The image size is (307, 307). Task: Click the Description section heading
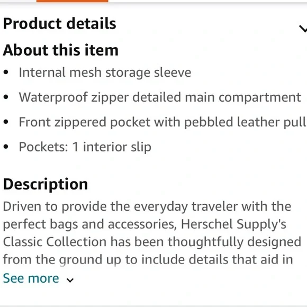[46, 184]
